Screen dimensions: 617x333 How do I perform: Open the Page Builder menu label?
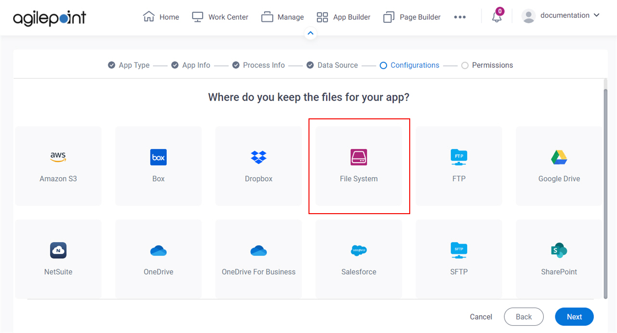pos(420,17)
